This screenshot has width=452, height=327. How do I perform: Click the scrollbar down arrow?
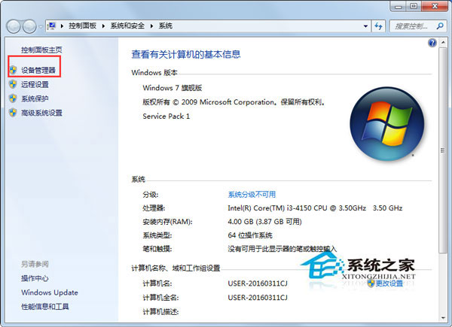pyautogui.click(x=442, y=318)
